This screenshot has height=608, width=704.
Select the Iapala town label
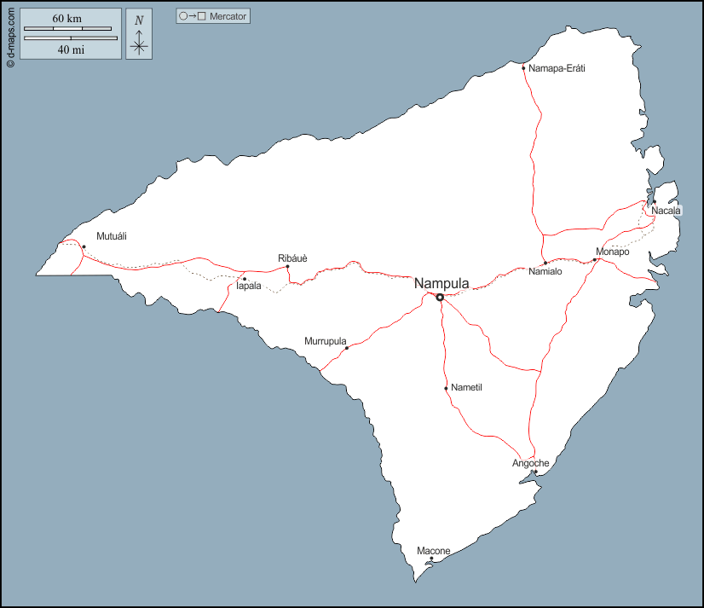[249, 286]
